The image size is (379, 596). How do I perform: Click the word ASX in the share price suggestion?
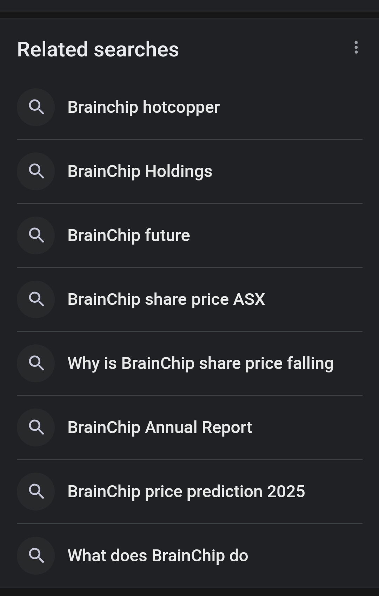coord(249,300)
